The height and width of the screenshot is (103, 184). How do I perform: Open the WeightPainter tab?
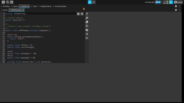tap(46, 6)
